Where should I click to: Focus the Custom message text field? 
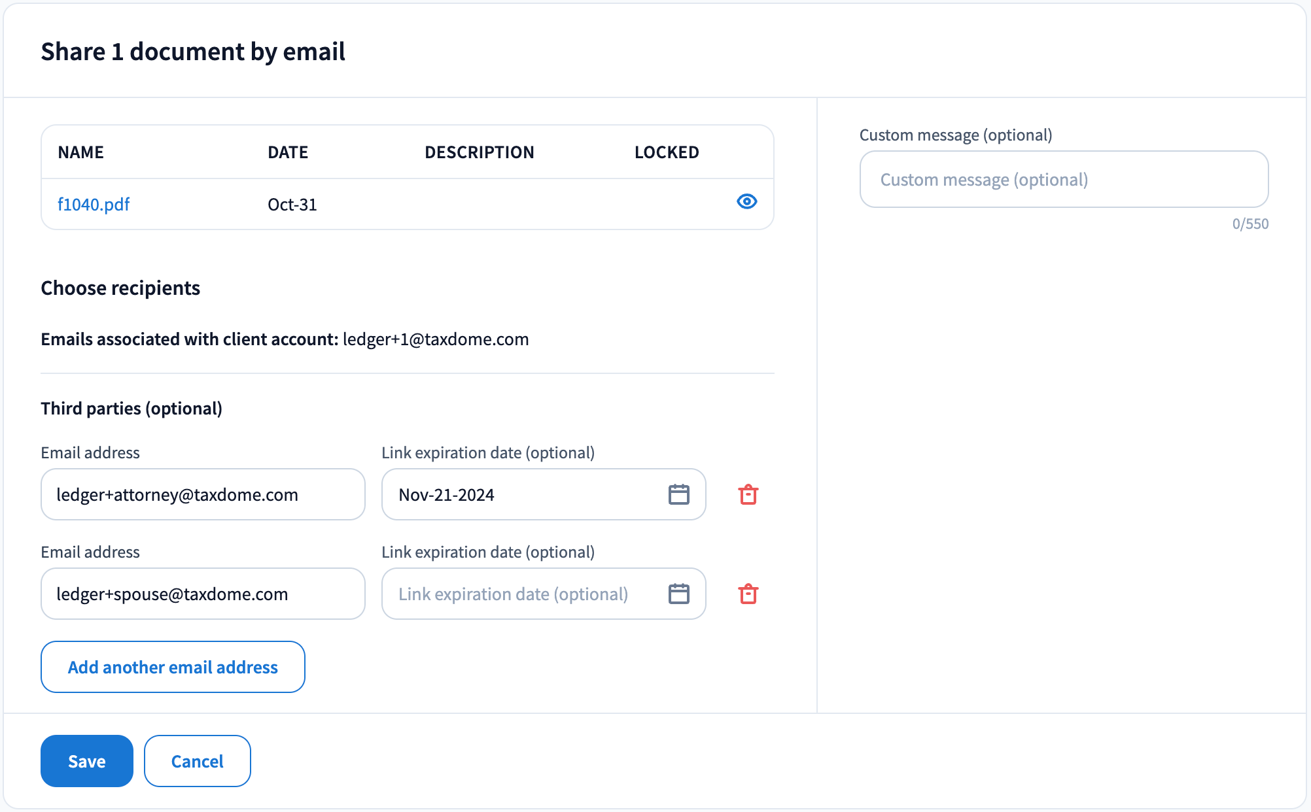[x=1063, y=180]
